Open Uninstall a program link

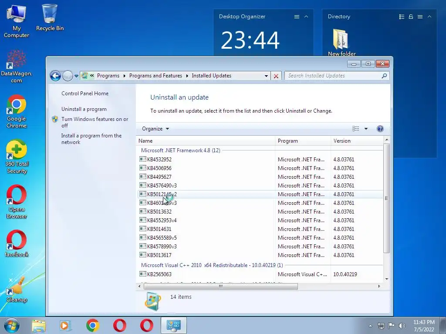click(x=84, y=109)
